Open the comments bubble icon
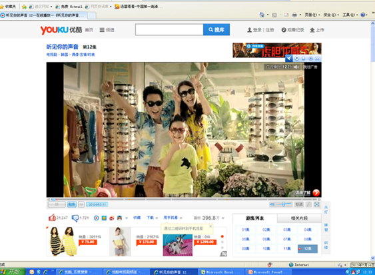The image size is (375, 275). click(75, 218)
